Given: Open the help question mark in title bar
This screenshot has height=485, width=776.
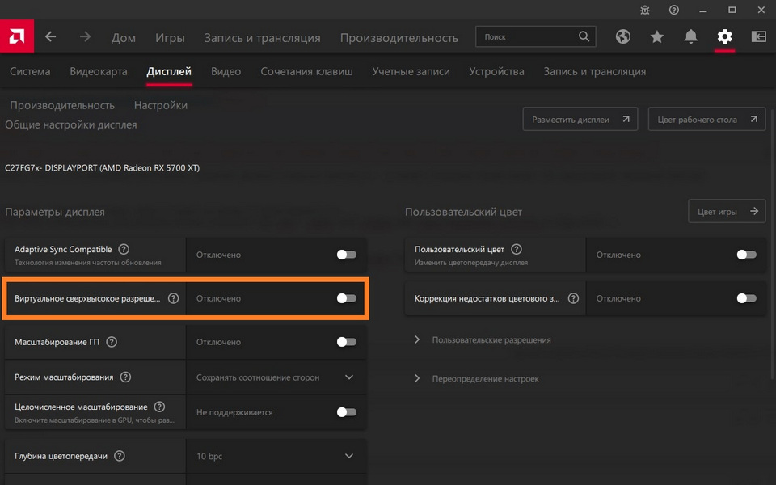Looking at the screenshot, I should pos(674,10).
